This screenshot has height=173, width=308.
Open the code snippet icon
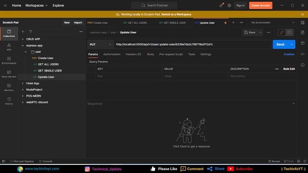pyautogui.click(x=303, y=54)
